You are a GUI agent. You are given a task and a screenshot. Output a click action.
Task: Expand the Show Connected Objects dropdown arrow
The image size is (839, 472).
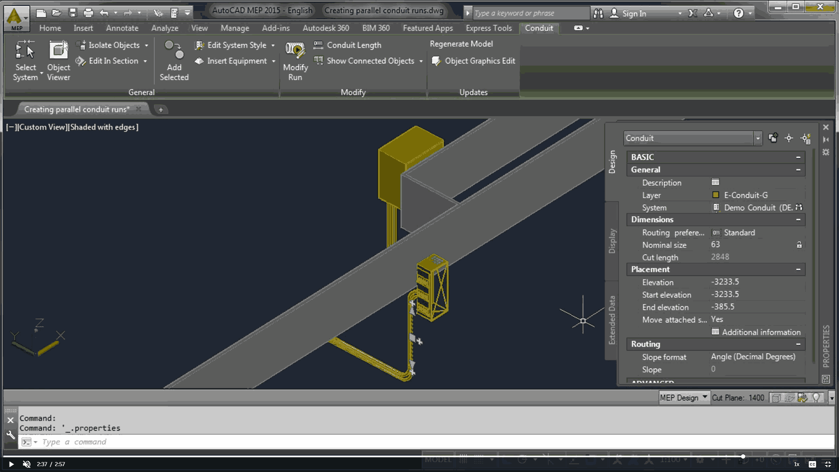click(421, 61)
